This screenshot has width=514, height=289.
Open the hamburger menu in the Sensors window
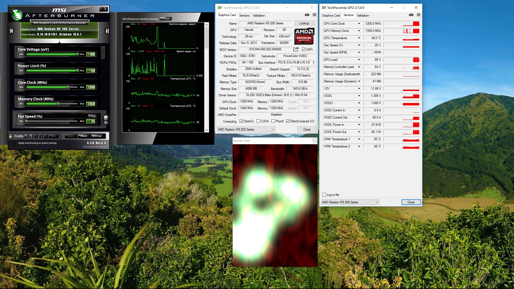click(x=418, y=15)
